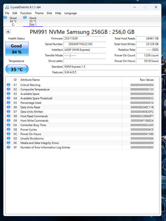This screenshot has height=221, width=166.
Task: Click status orb for Data Units Written
Action: [x=8, y=111]
